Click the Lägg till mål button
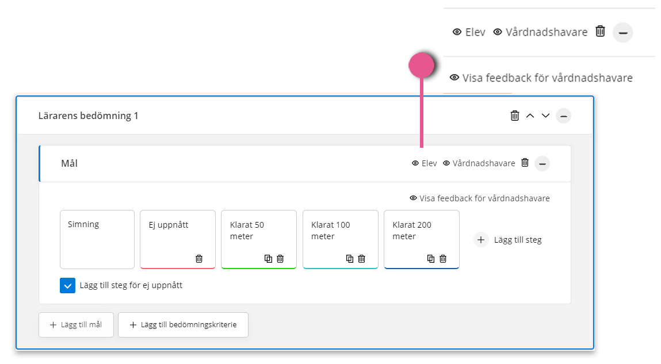Viewport: 661px width, 364px height. [x=77, y=325]
